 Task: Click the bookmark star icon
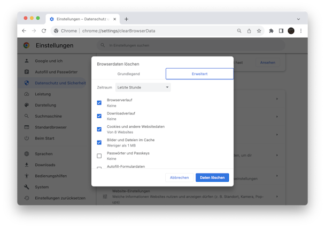pyautogui.click(x=259, y=31)
